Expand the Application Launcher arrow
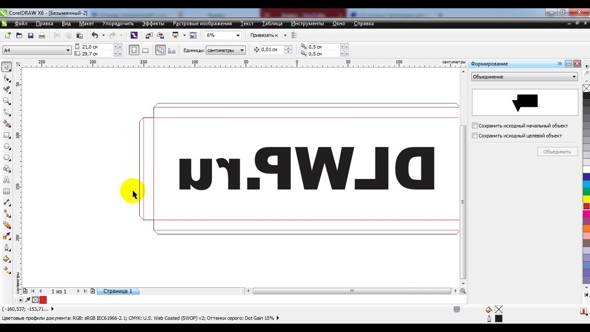 click(184, 35)
